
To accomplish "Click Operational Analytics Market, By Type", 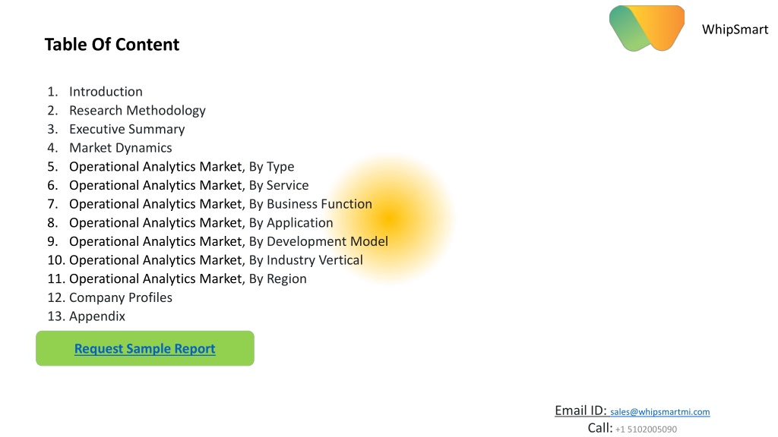I will coord(182,166).
